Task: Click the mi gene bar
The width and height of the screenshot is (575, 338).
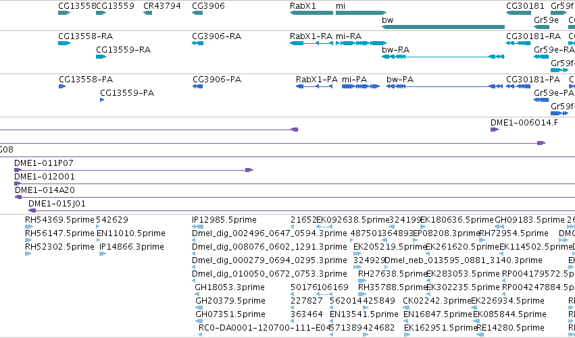Action: click(x=361, y=13)
